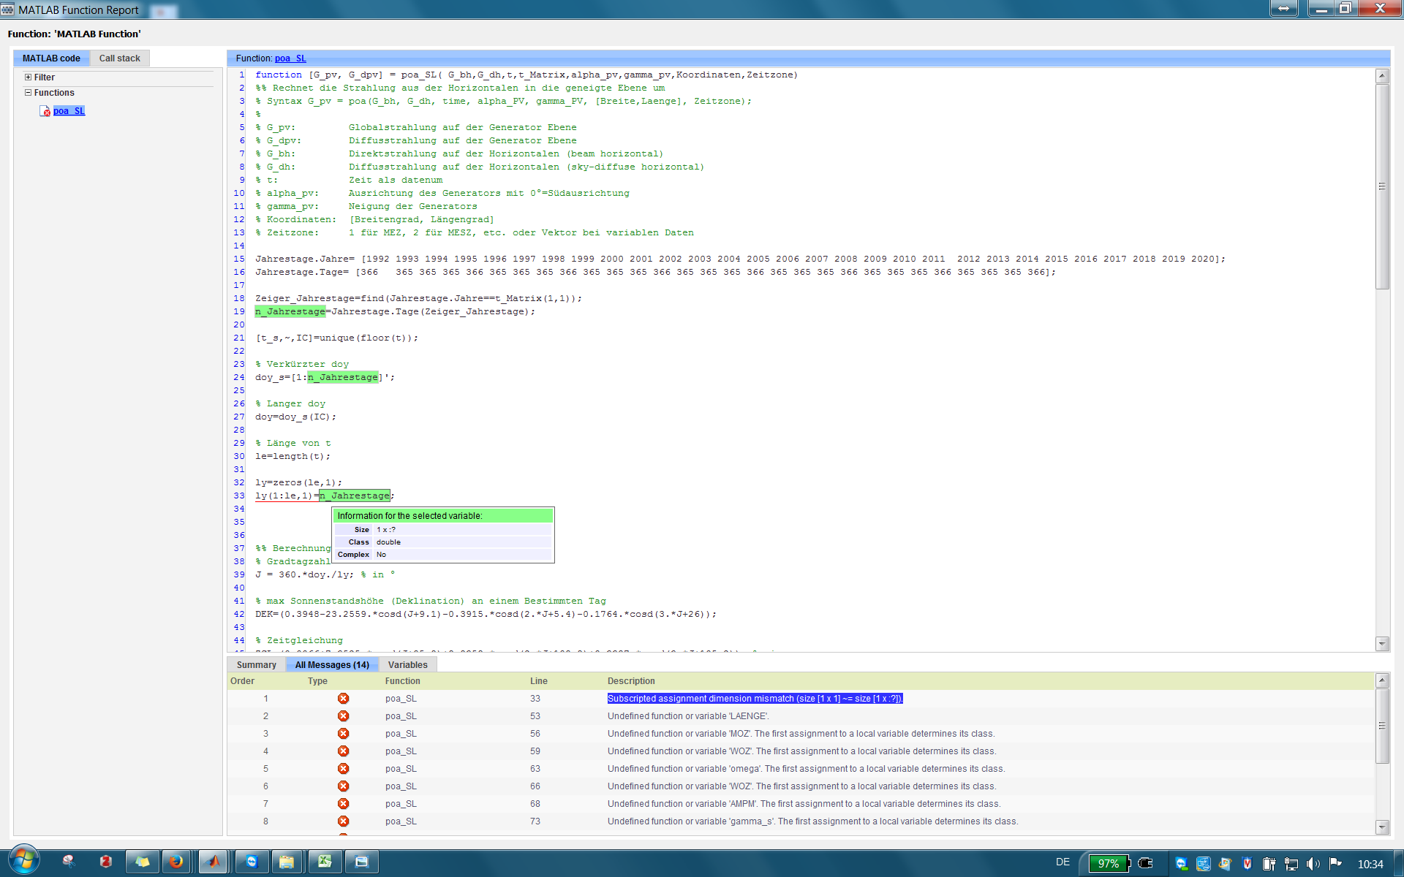This screenshot has height=877, width=1404.
Task: Click highlighted n_Jahrestage variable on line 19
Action: pyautogui.click(x=290, y=311)
